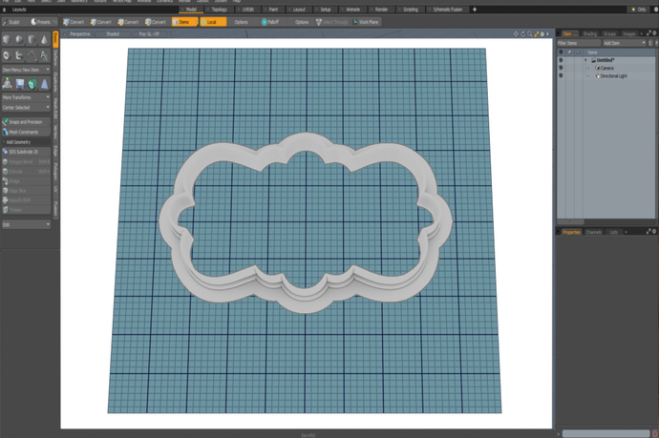Activate the Scale tool icon
This screenshot has height=438, width=659.
click(44, 84)
